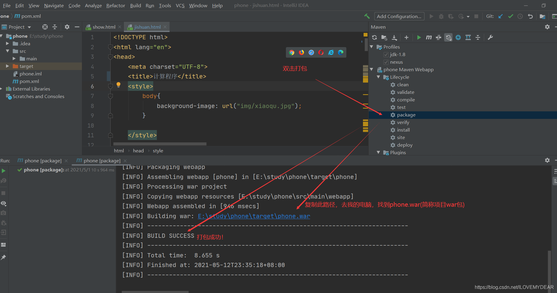Open page in Edge browser icon
The width and height of the screenshot is (557, 293).
341,53
